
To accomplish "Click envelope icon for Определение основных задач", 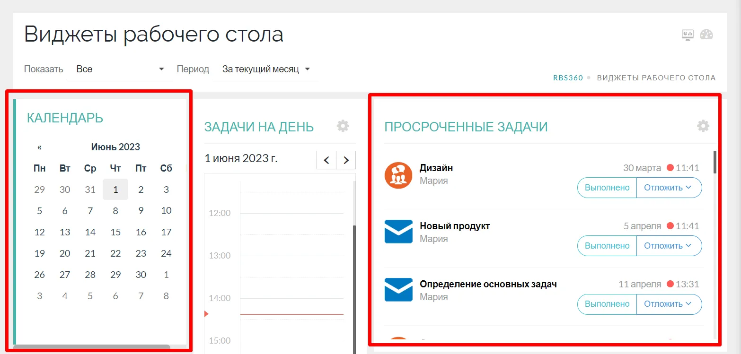I will (x=398, y=290).
